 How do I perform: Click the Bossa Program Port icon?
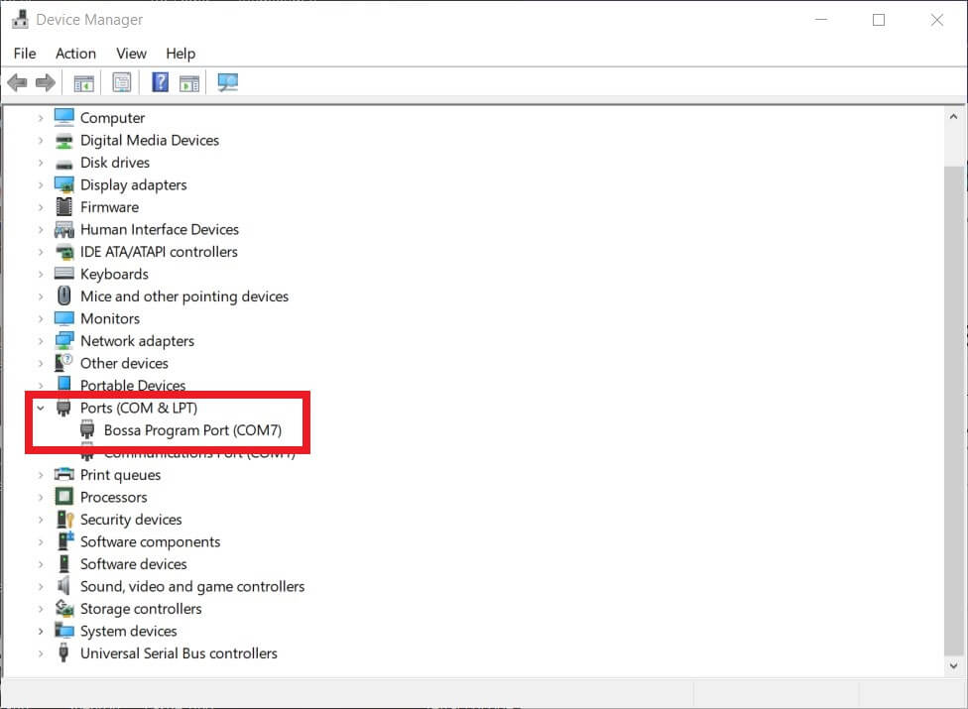coord(87,430)
